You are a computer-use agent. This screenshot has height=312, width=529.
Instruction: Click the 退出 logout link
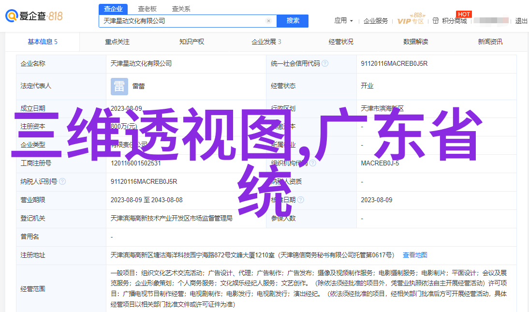[521, 21]
